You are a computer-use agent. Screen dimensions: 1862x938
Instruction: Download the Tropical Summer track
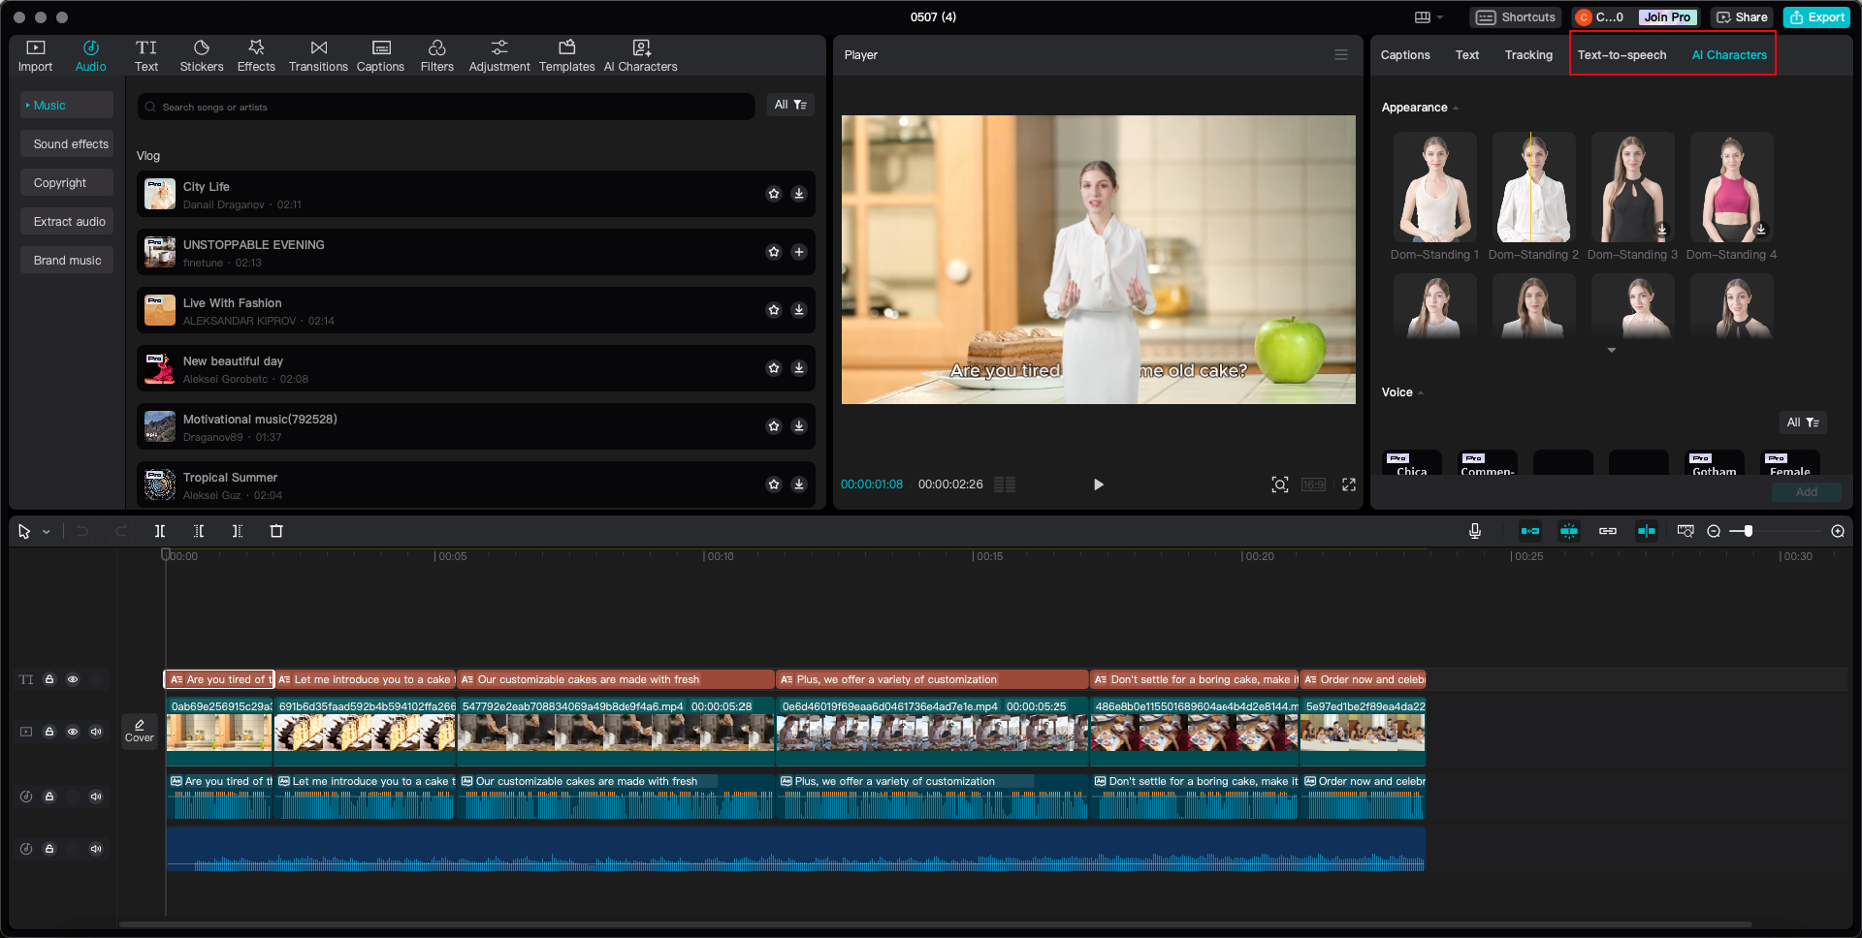tap(799, 485)
